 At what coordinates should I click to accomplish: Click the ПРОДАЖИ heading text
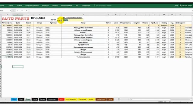tap(38, 18)
